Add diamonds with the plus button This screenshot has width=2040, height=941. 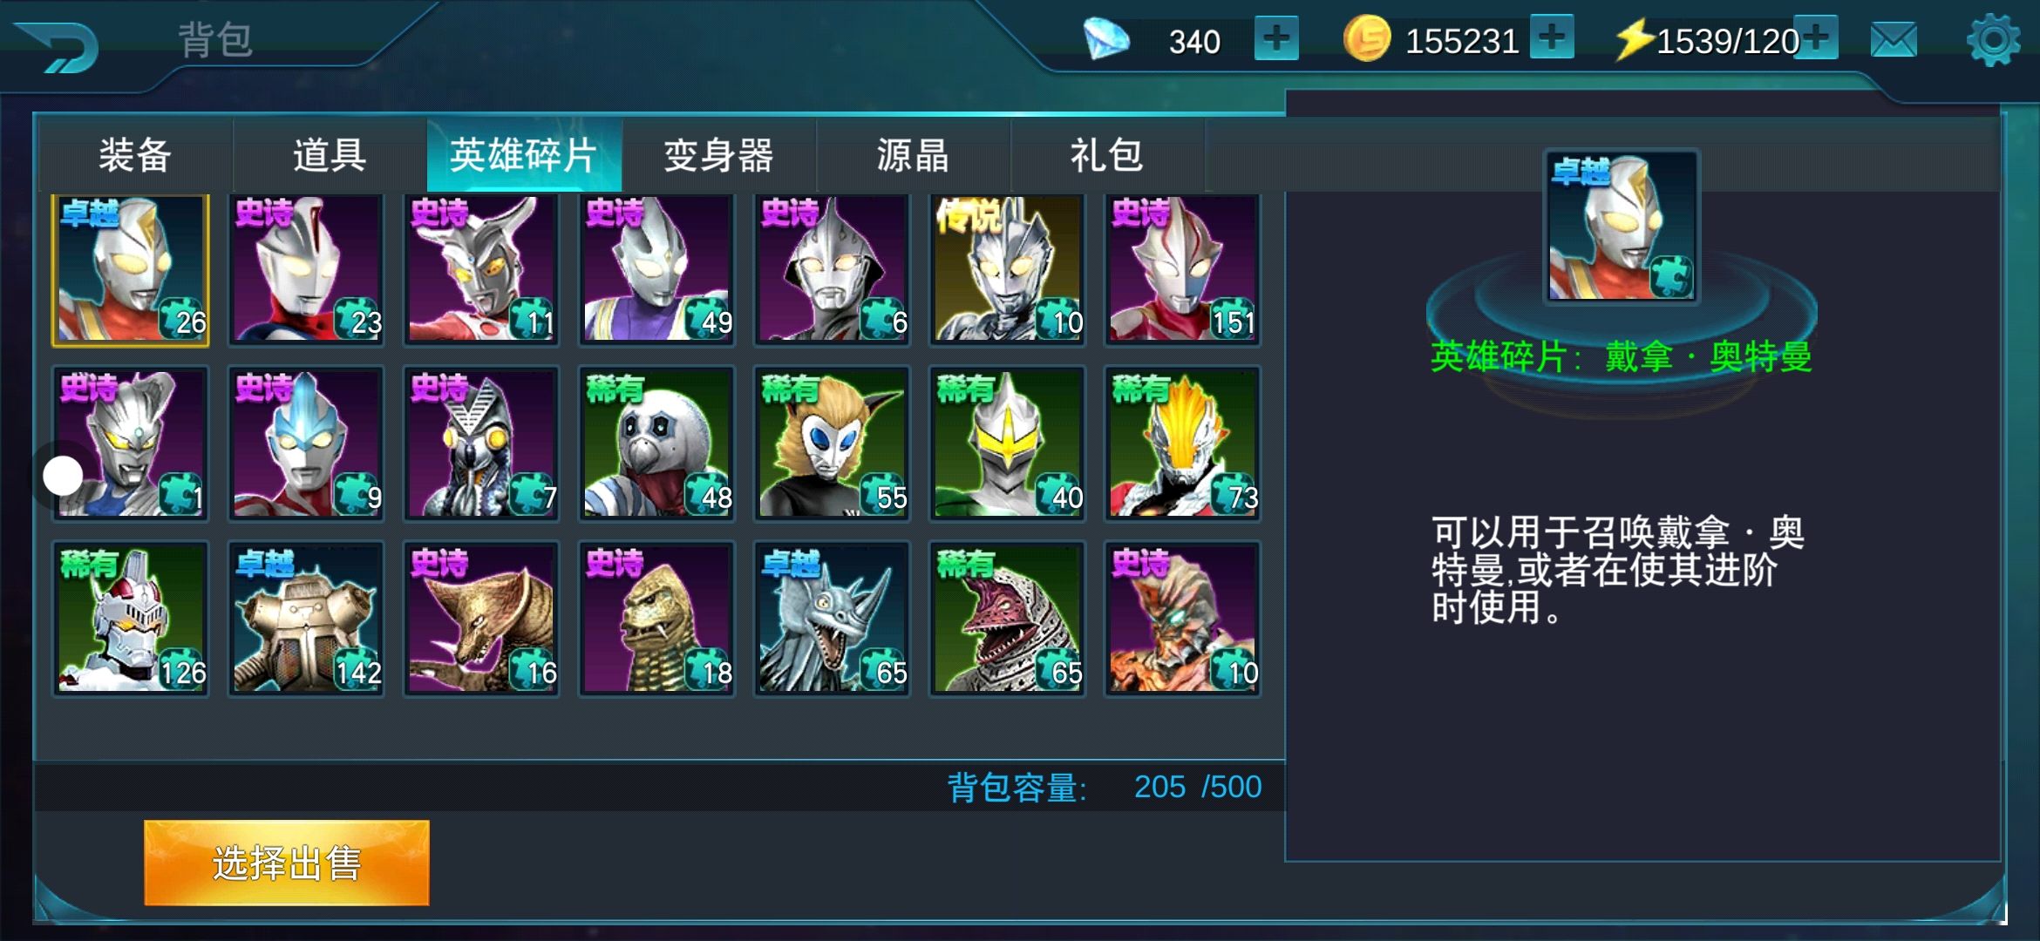pos(1276,38)
